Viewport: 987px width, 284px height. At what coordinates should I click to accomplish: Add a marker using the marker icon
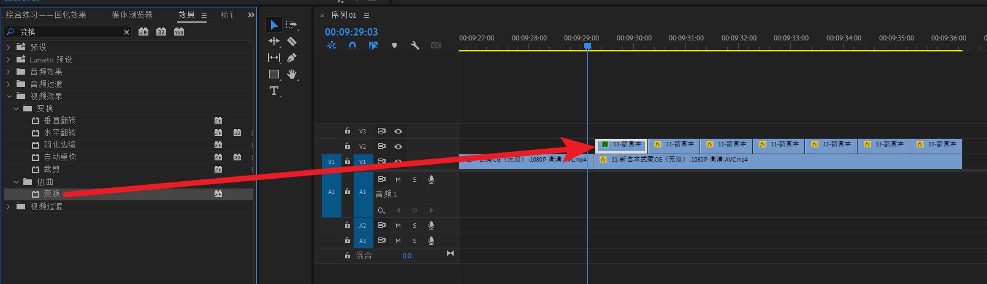[394, 45]
